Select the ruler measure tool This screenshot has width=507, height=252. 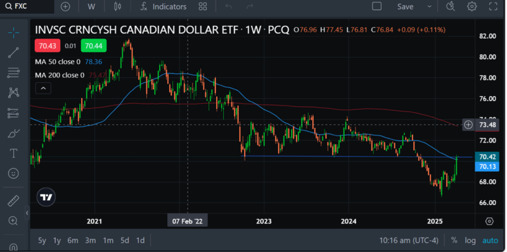click(13, 201)
